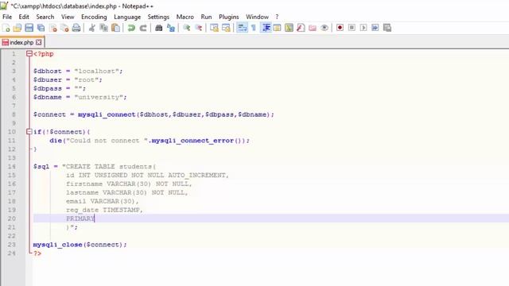
Task: Save the current file using the toolbar
Action: tap(29, 28)
